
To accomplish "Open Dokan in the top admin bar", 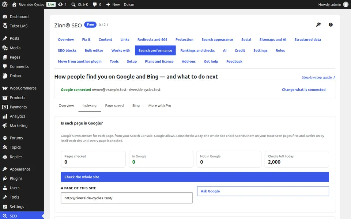I will pos(129,4).
